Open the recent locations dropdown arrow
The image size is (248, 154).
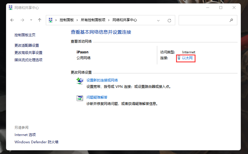click(x=31, y=20)
